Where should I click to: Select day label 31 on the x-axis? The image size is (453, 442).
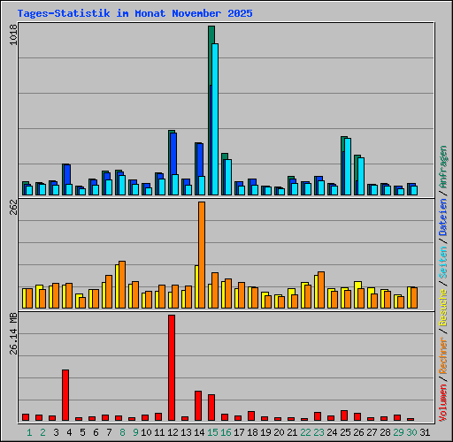[425, 432]
